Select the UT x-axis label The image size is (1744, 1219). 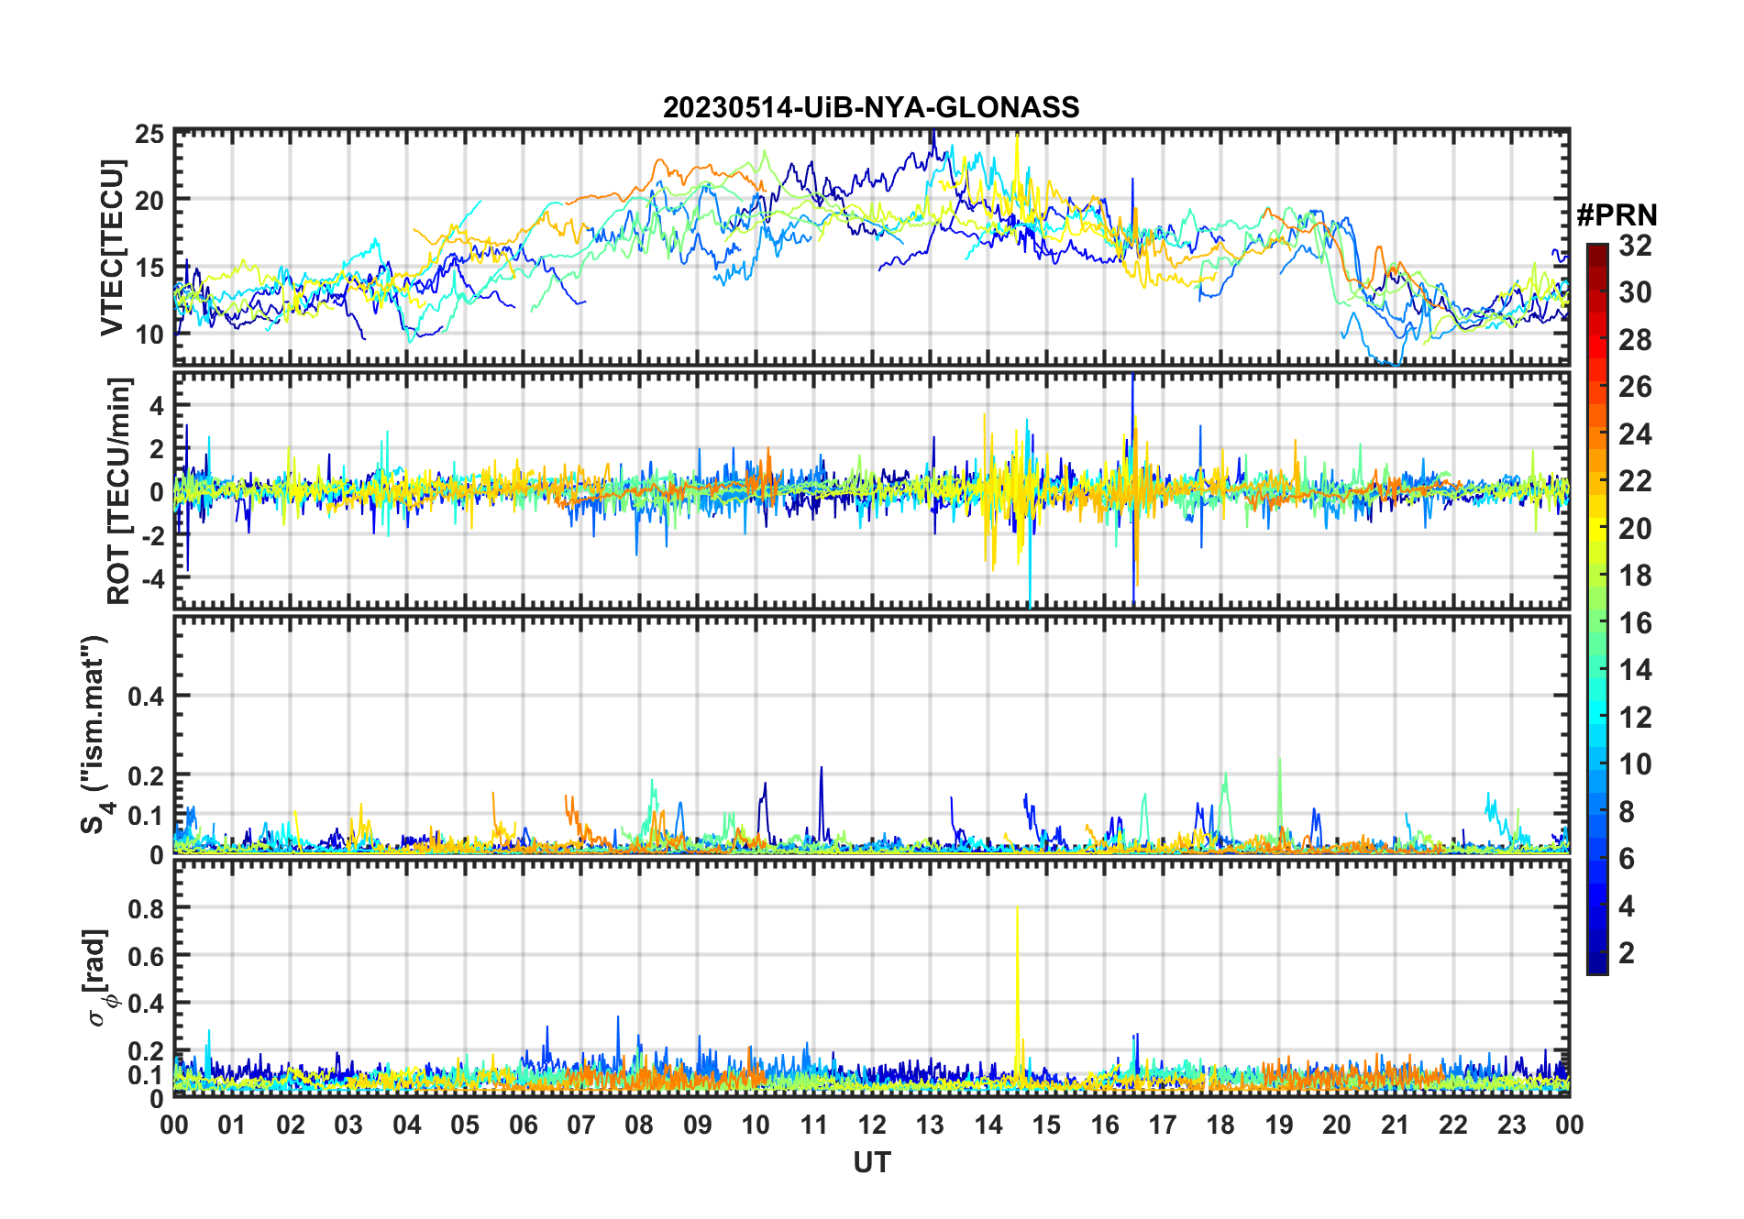click(872, 1163)
